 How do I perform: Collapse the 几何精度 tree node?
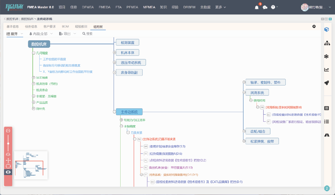(33, 53)
